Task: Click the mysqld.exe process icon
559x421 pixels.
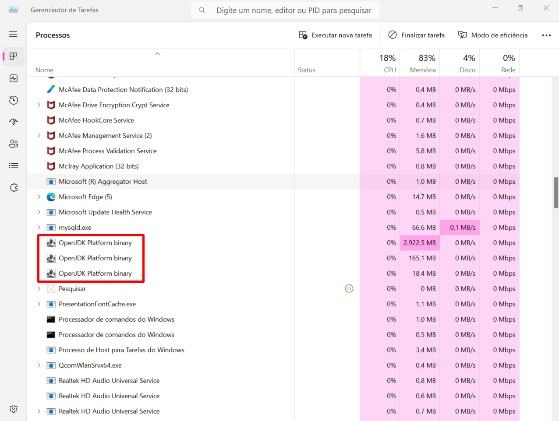Action: tap(51, 228)
